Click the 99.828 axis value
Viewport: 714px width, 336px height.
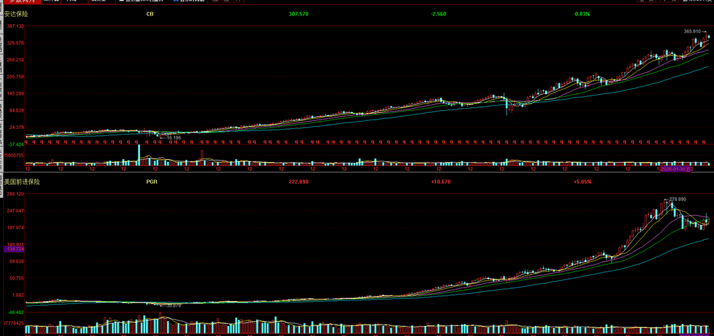(16, 261)
